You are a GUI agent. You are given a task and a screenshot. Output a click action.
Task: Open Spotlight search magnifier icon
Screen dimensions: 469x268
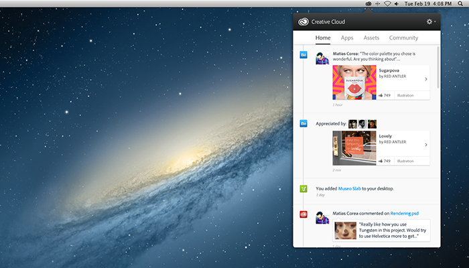point(460,4)
